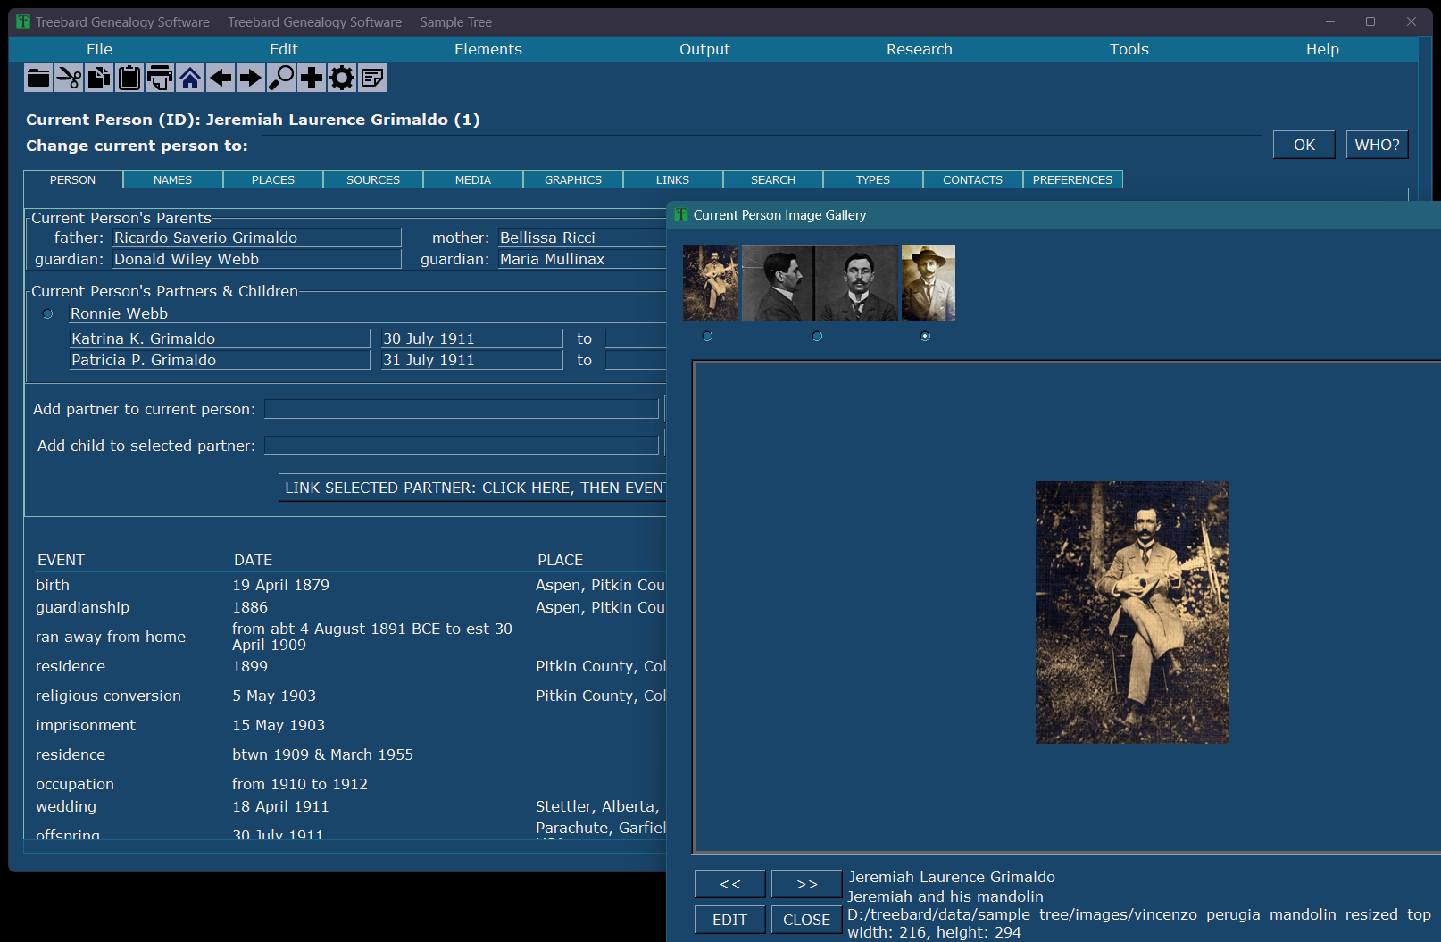Click the blue home icon
1441x942 pixels.
pyautogui.click(x=190, y=79)
